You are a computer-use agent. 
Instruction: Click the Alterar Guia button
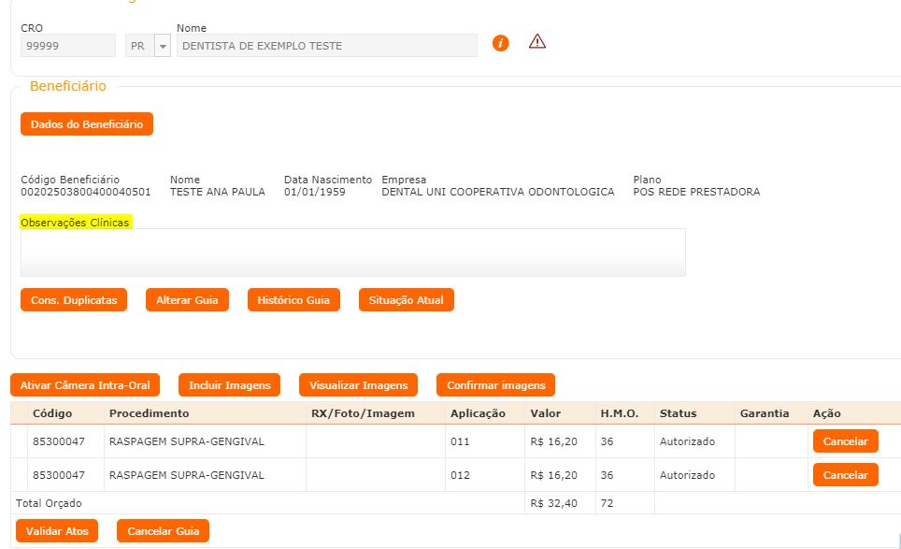187,300
